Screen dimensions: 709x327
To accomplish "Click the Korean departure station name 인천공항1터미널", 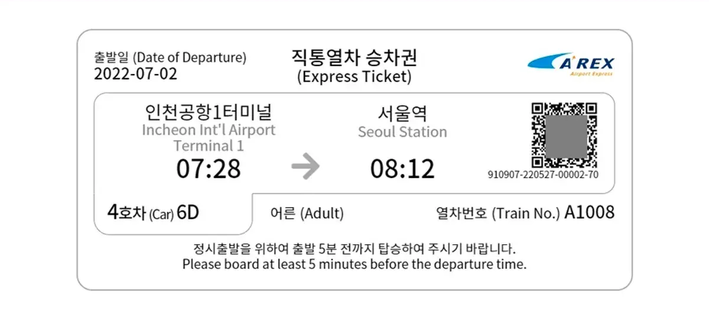I will (209, 112).
